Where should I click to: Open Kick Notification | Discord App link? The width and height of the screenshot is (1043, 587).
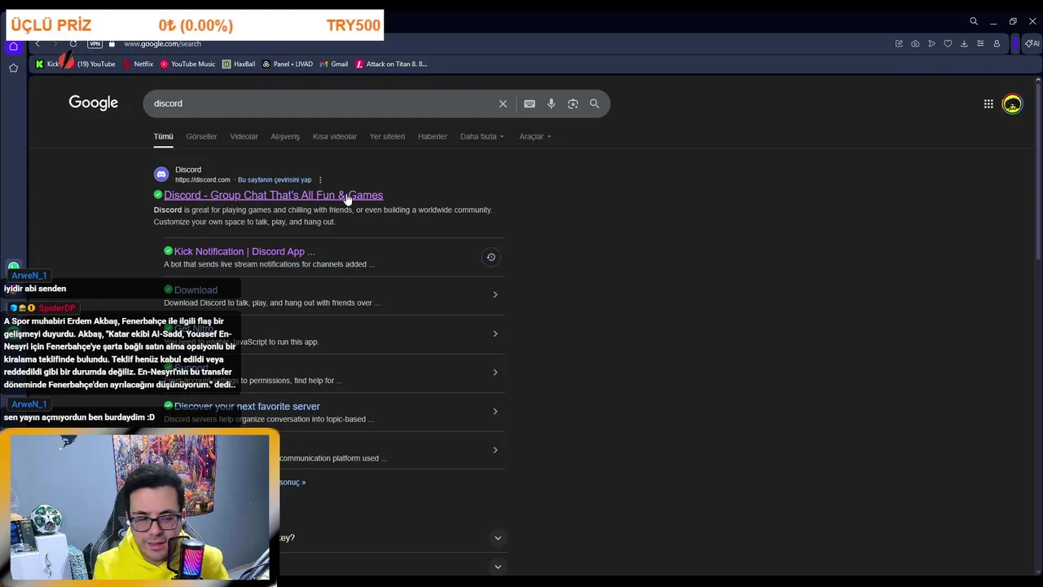point(244,251)
